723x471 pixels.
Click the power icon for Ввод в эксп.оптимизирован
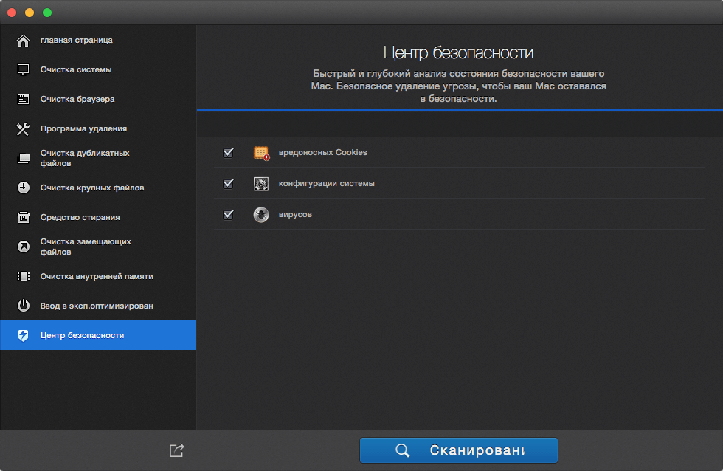click(x=23, y=306)
